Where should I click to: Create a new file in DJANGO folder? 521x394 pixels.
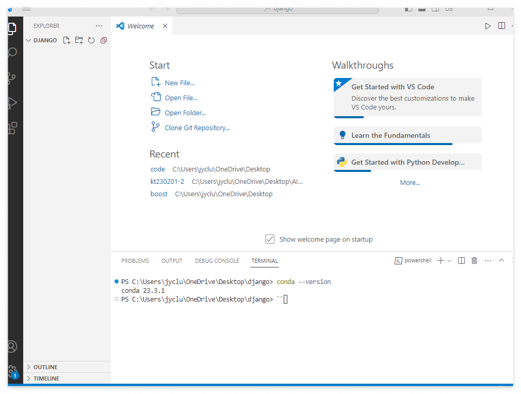[x=67, y=40]
